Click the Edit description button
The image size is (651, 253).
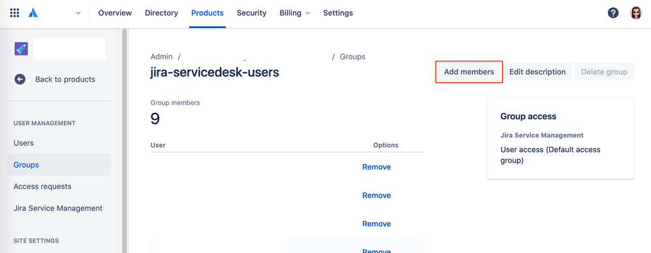tap(537, 72)
